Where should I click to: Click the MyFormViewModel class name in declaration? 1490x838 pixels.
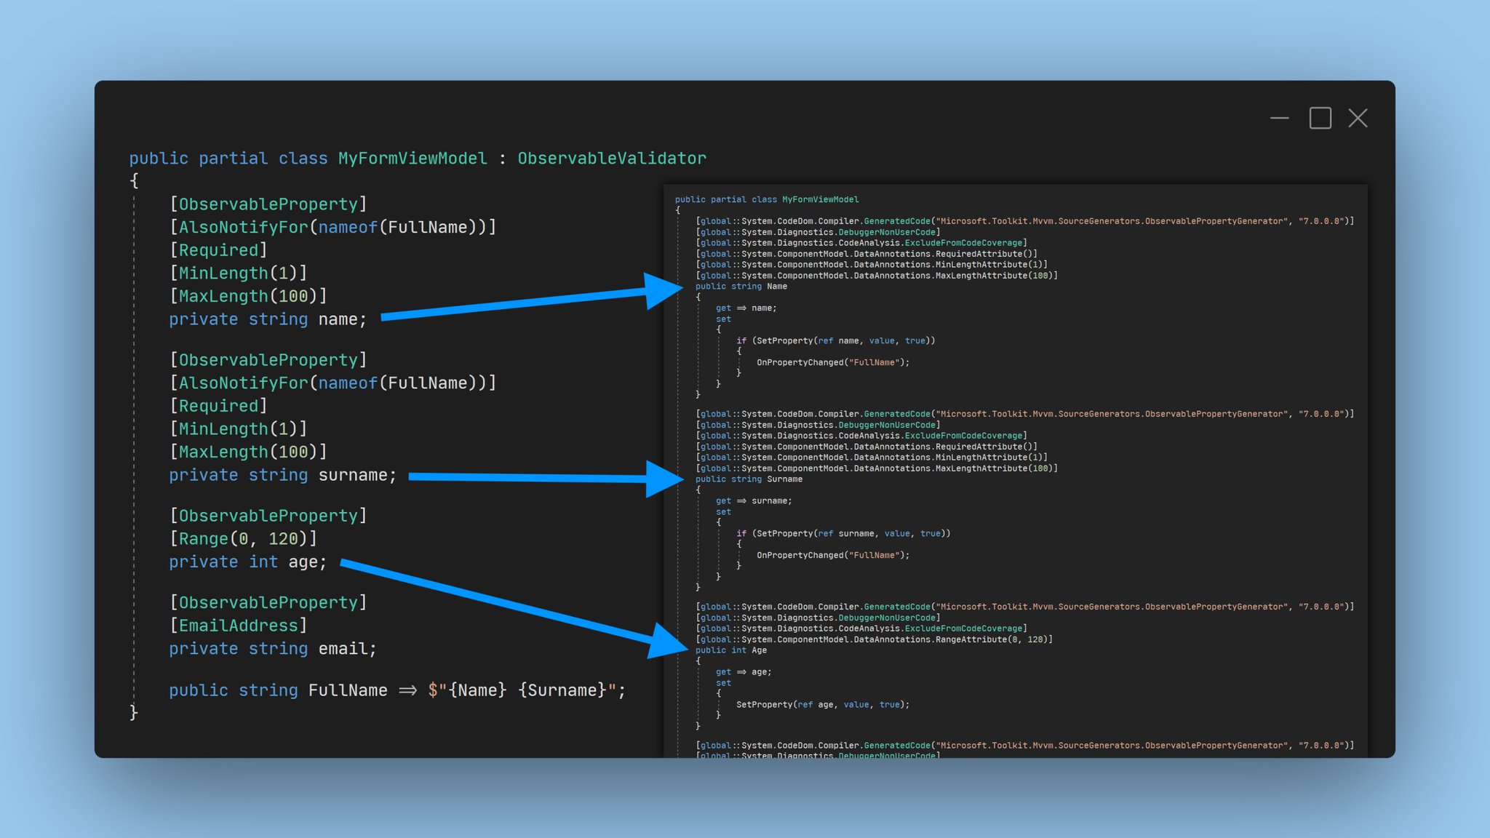click(412, 159)
